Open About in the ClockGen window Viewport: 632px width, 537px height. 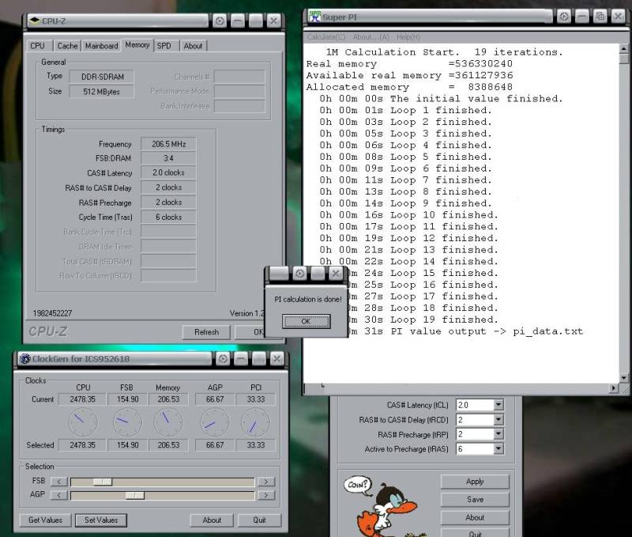pos(212,520)
